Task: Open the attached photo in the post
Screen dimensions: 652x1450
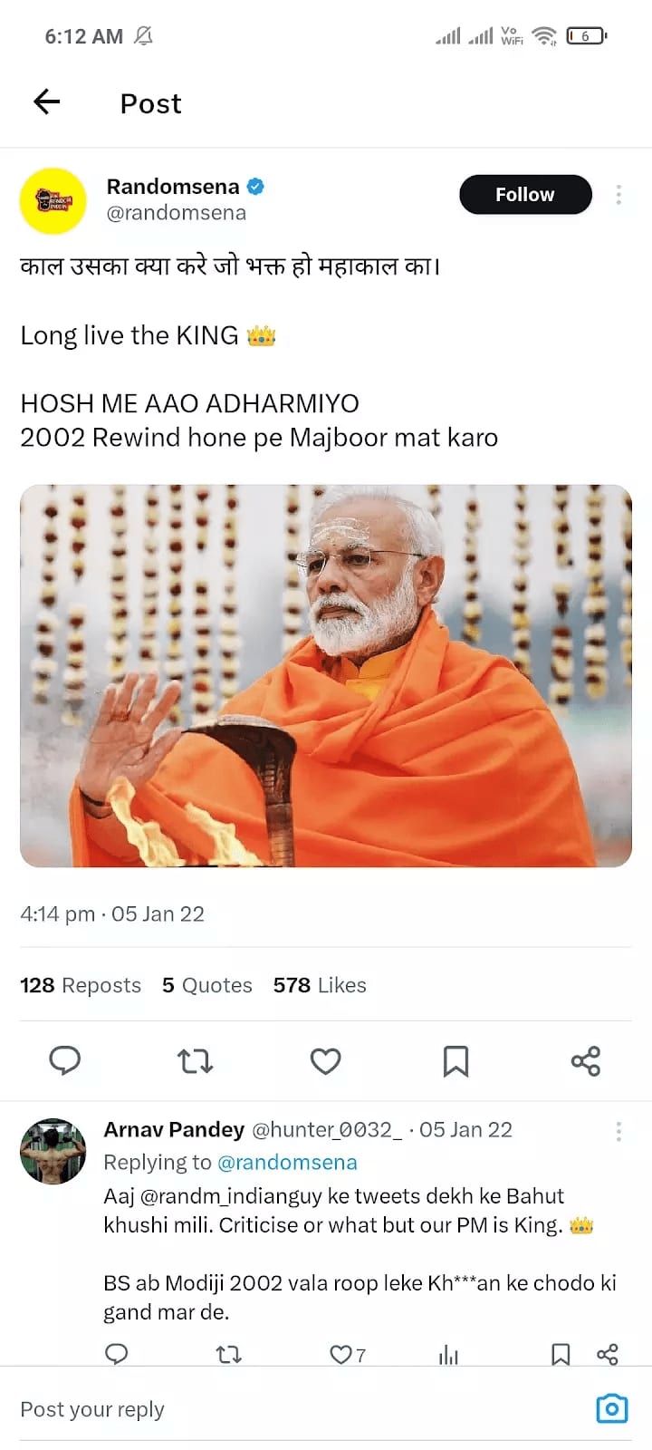Action: coord(326,676)
